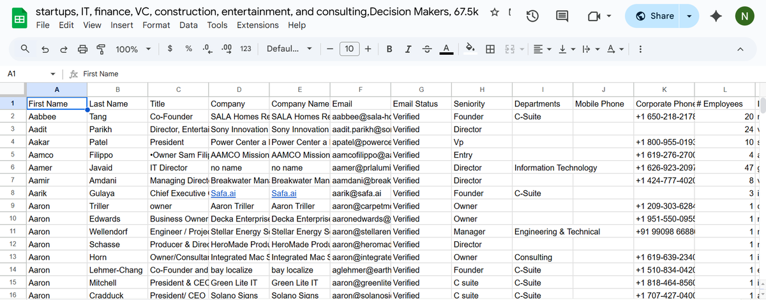
Task: Select column G header
Action: [x=421, y=89]
